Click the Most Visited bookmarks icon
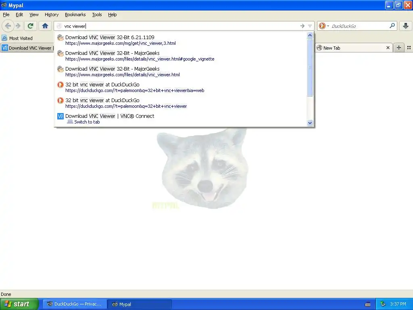Image resolution: width=413 pixels, height=310 pixels. [4, 38]
